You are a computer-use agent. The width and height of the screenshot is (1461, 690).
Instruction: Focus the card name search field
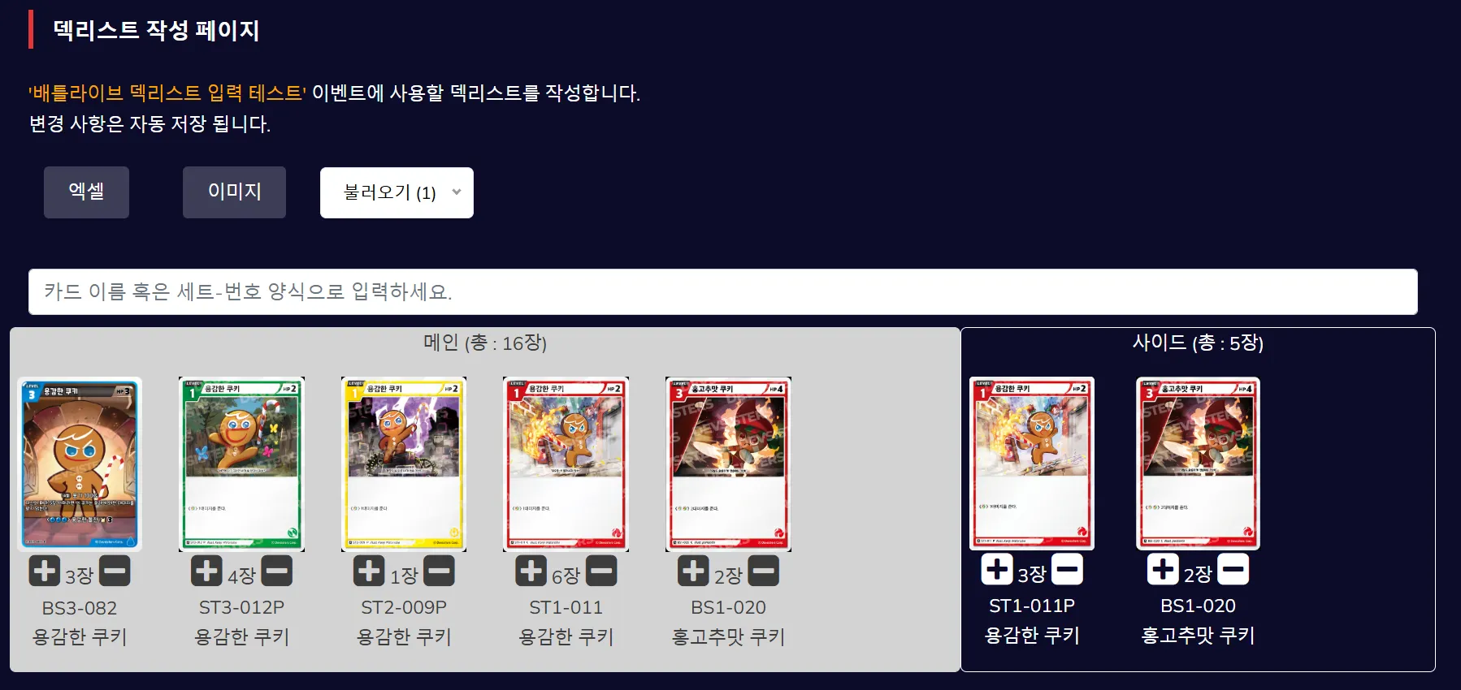click(723, 291)
